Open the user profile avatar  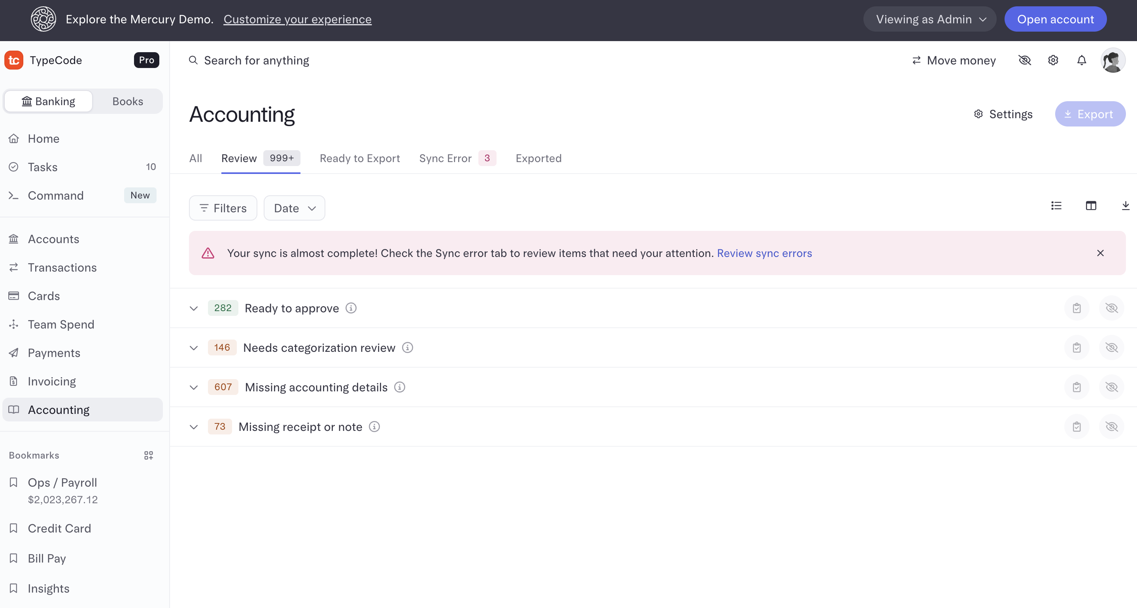[x=1113, y=60]
